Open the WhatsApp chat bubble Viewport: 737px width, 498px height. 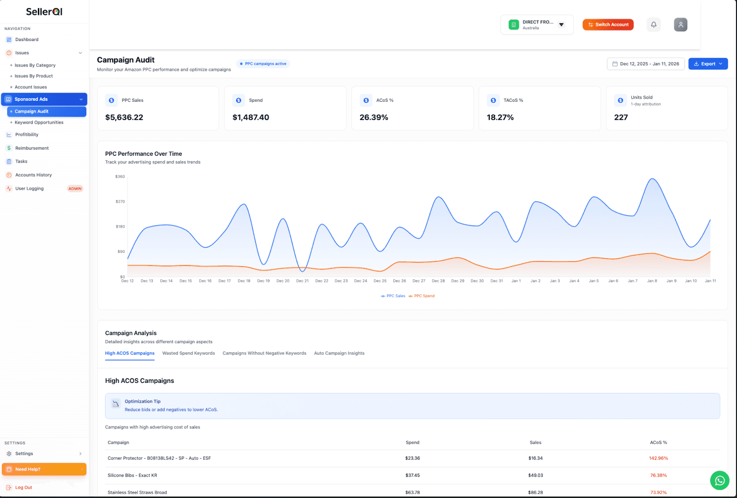point(719,480)
